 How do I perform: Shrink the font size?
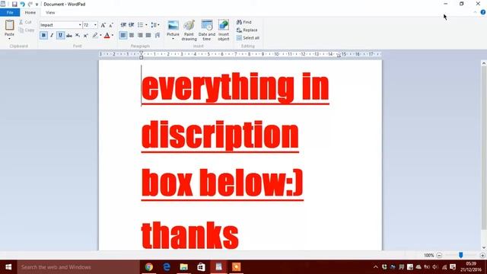pos(111,25)
